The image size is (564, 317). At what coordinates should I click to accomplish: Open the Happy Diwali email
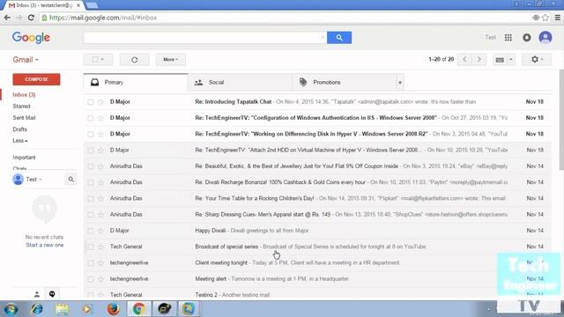click(317, 231)
